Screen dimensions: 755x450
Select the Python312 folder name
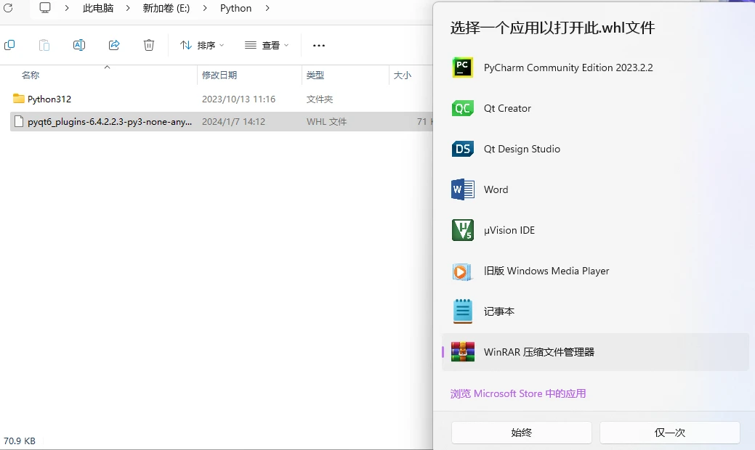click(49, 99)
